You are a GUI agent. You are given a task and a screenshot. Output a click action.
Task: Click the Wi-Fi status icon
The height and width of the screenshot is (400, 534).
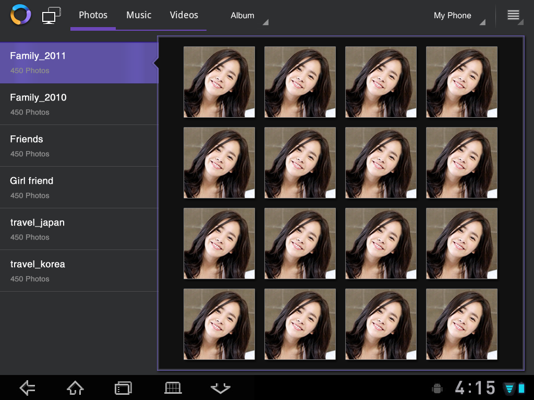pos(508,387)
